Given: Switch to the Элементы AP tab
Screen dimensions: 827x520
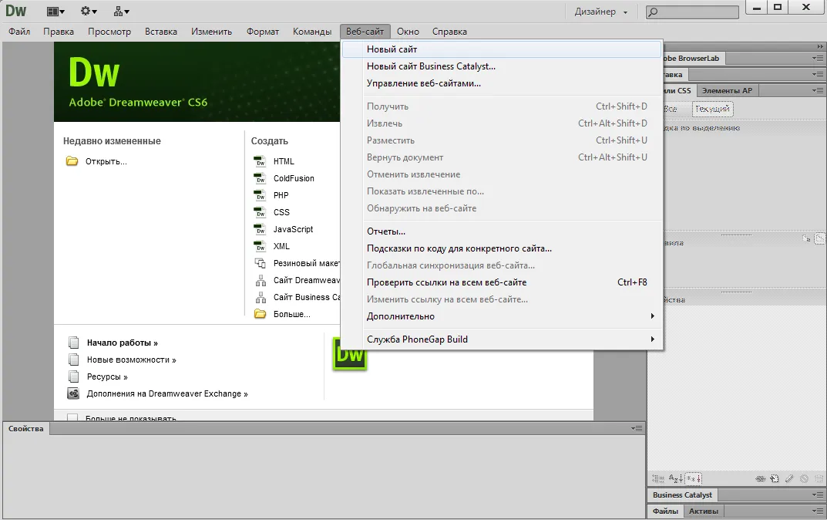Looking at the screenshot, I should 727,91.
